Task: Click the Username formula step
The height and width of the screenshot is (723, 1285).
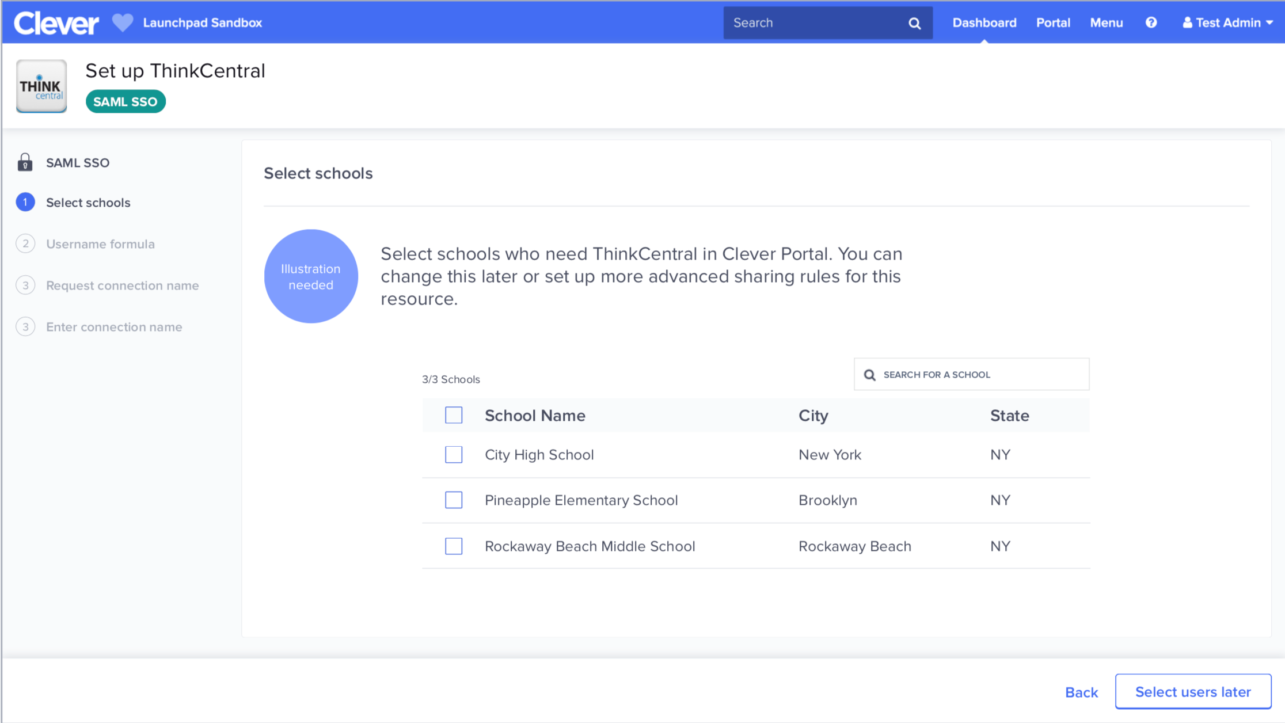Action: [x=100, y=244]
